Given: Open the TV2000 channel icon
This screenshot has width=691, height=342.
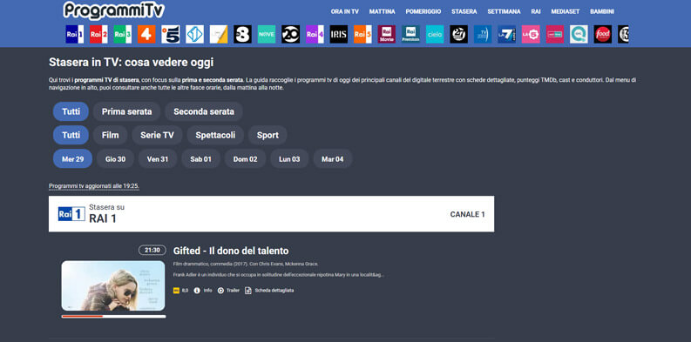Looking at the screenshot, I should (483, 34).
